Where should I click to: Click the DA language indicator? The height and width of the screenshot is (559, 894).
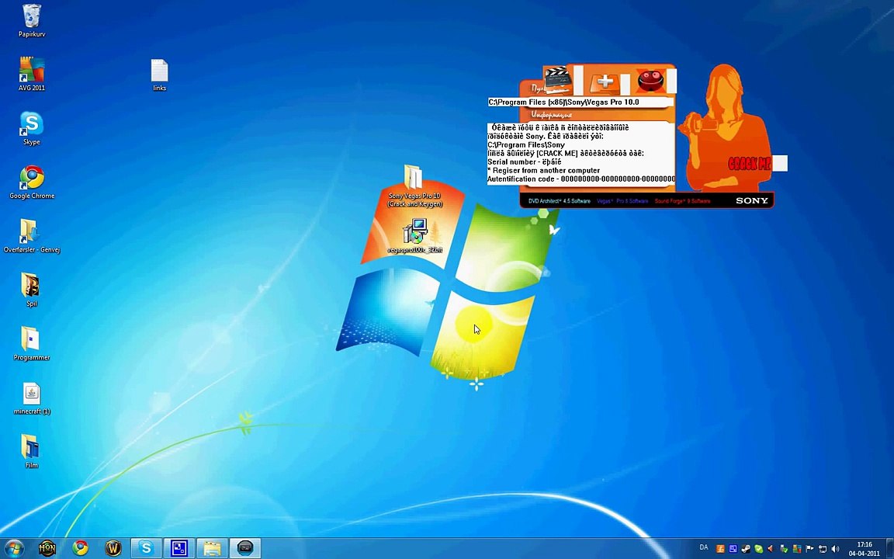click(704, 547)
